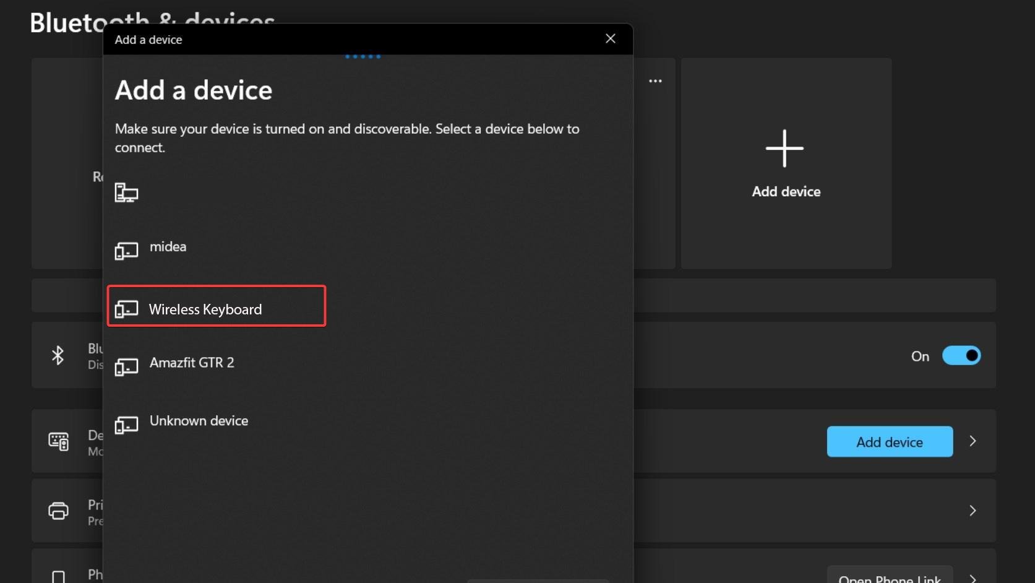Click the printer icon
Image resolution: width=1035 pixels, height=583 pixels.
[x=59, y=511]
